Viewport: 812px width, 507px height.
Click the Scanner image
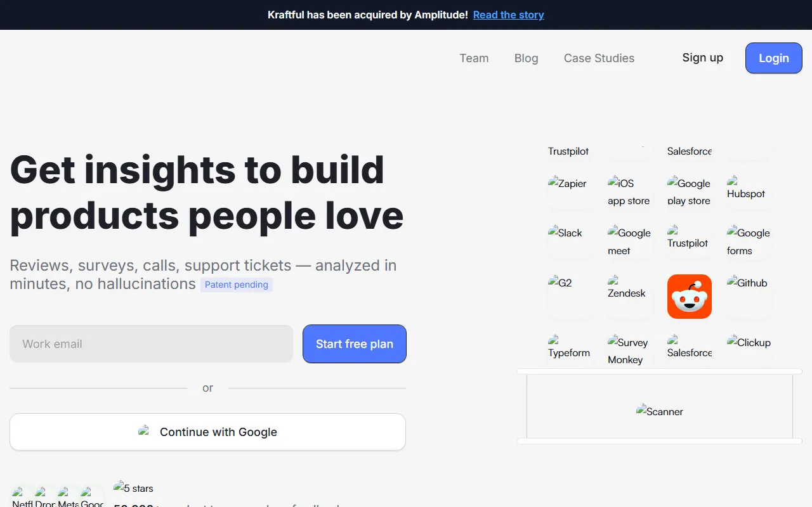point(659,411)
